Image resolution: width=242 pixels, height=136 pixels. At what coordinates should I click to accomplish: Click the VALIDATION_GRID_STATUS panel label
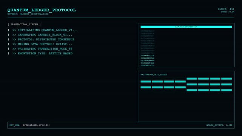(x=154, y=74)
